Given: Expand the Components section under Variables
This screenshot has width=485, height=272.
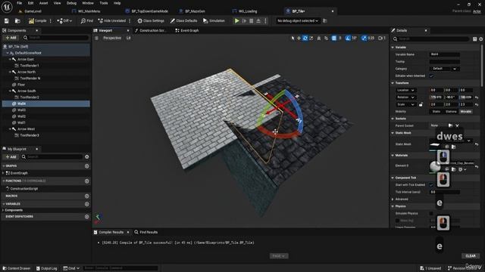Looking at the screenshot, I should pyautogui.click(x=3, y=210).
